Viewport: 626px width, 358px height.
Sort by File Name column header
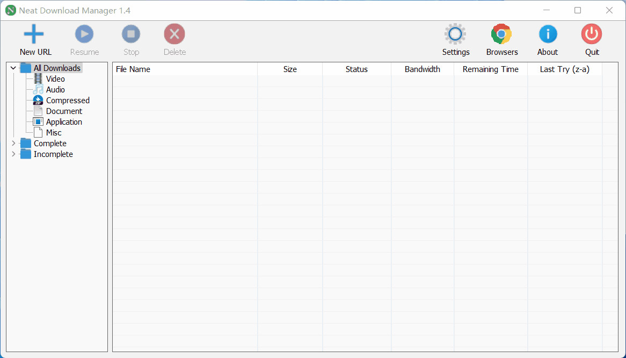coord(185,69)
